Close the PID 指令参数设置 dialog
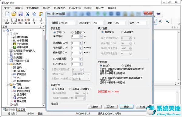 click(148, 13)
